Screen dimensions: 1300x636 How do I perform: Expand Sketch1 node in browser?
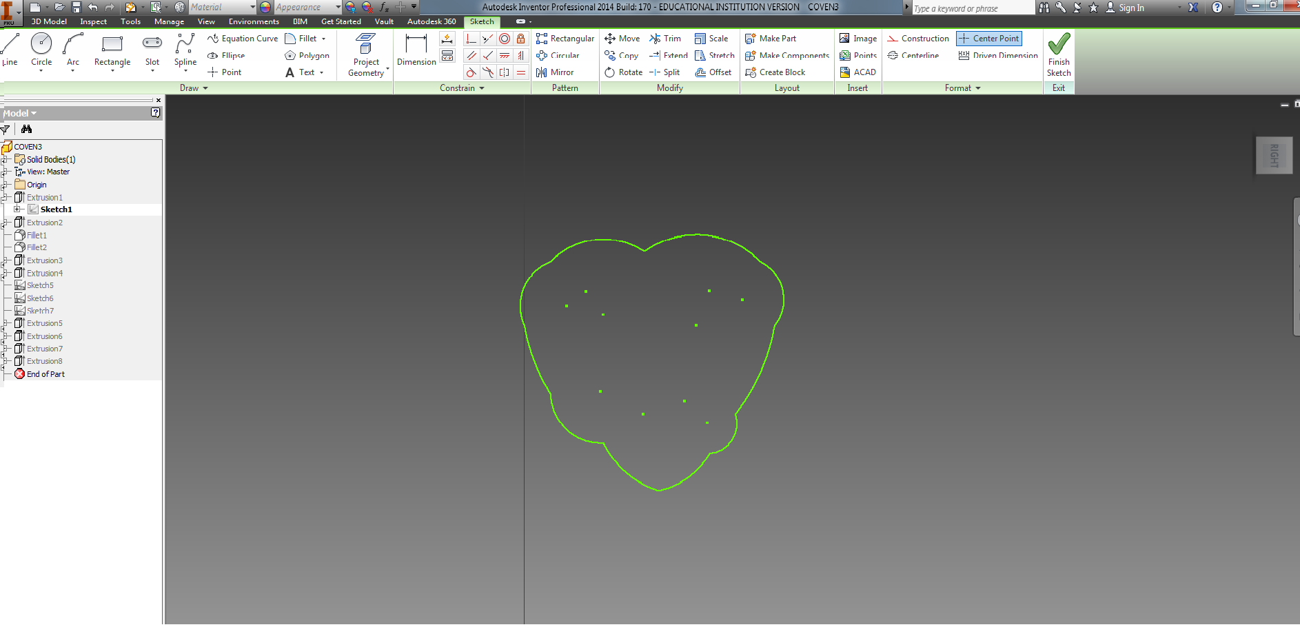(17, 209)
